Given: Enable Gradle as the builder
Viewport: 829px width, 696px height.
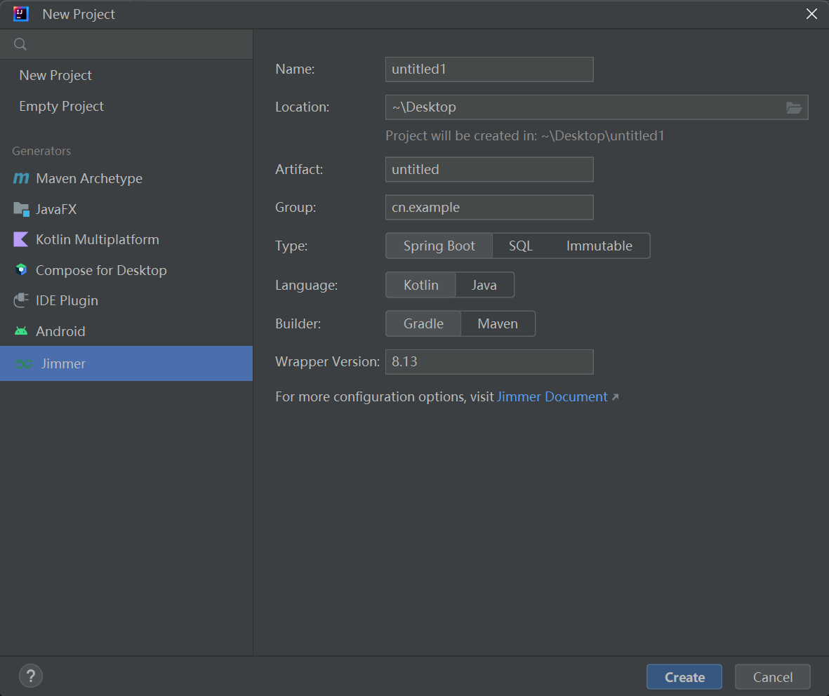Looking at the screenshot, I should [423, 323].
